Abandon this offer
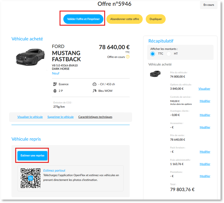Screen dimensions: 224x203 tap(124, 19)
